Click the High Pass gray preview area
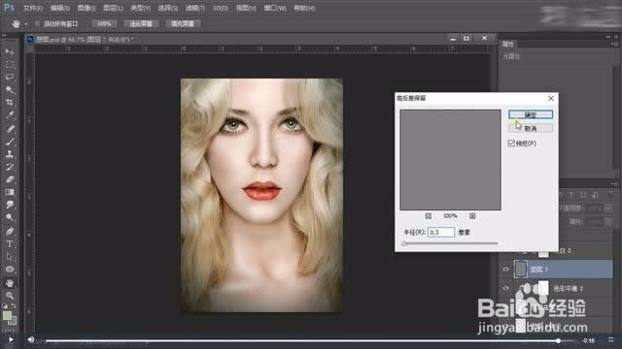 450,160
